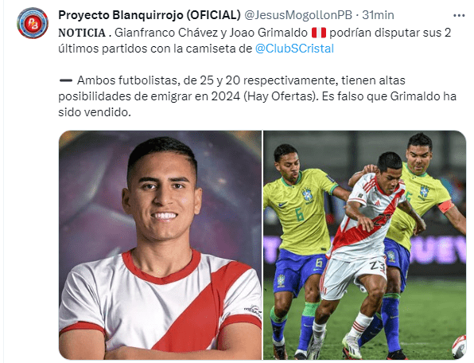Click the sido vendido closing line

95,112
